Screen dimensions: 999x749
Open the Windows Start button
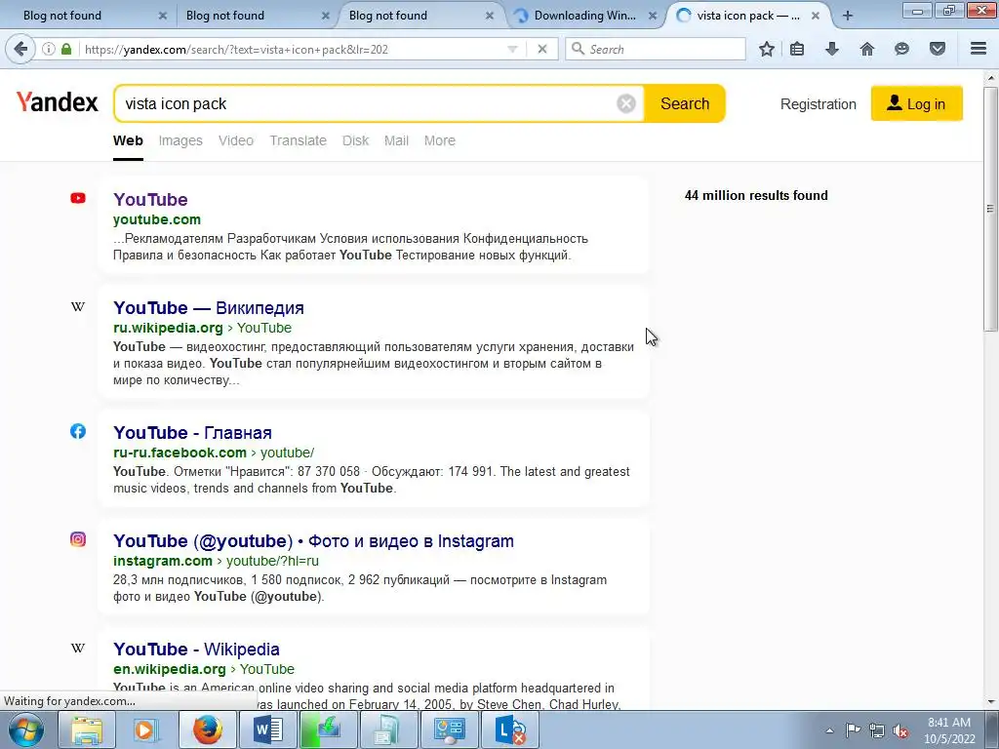point(25,729)
